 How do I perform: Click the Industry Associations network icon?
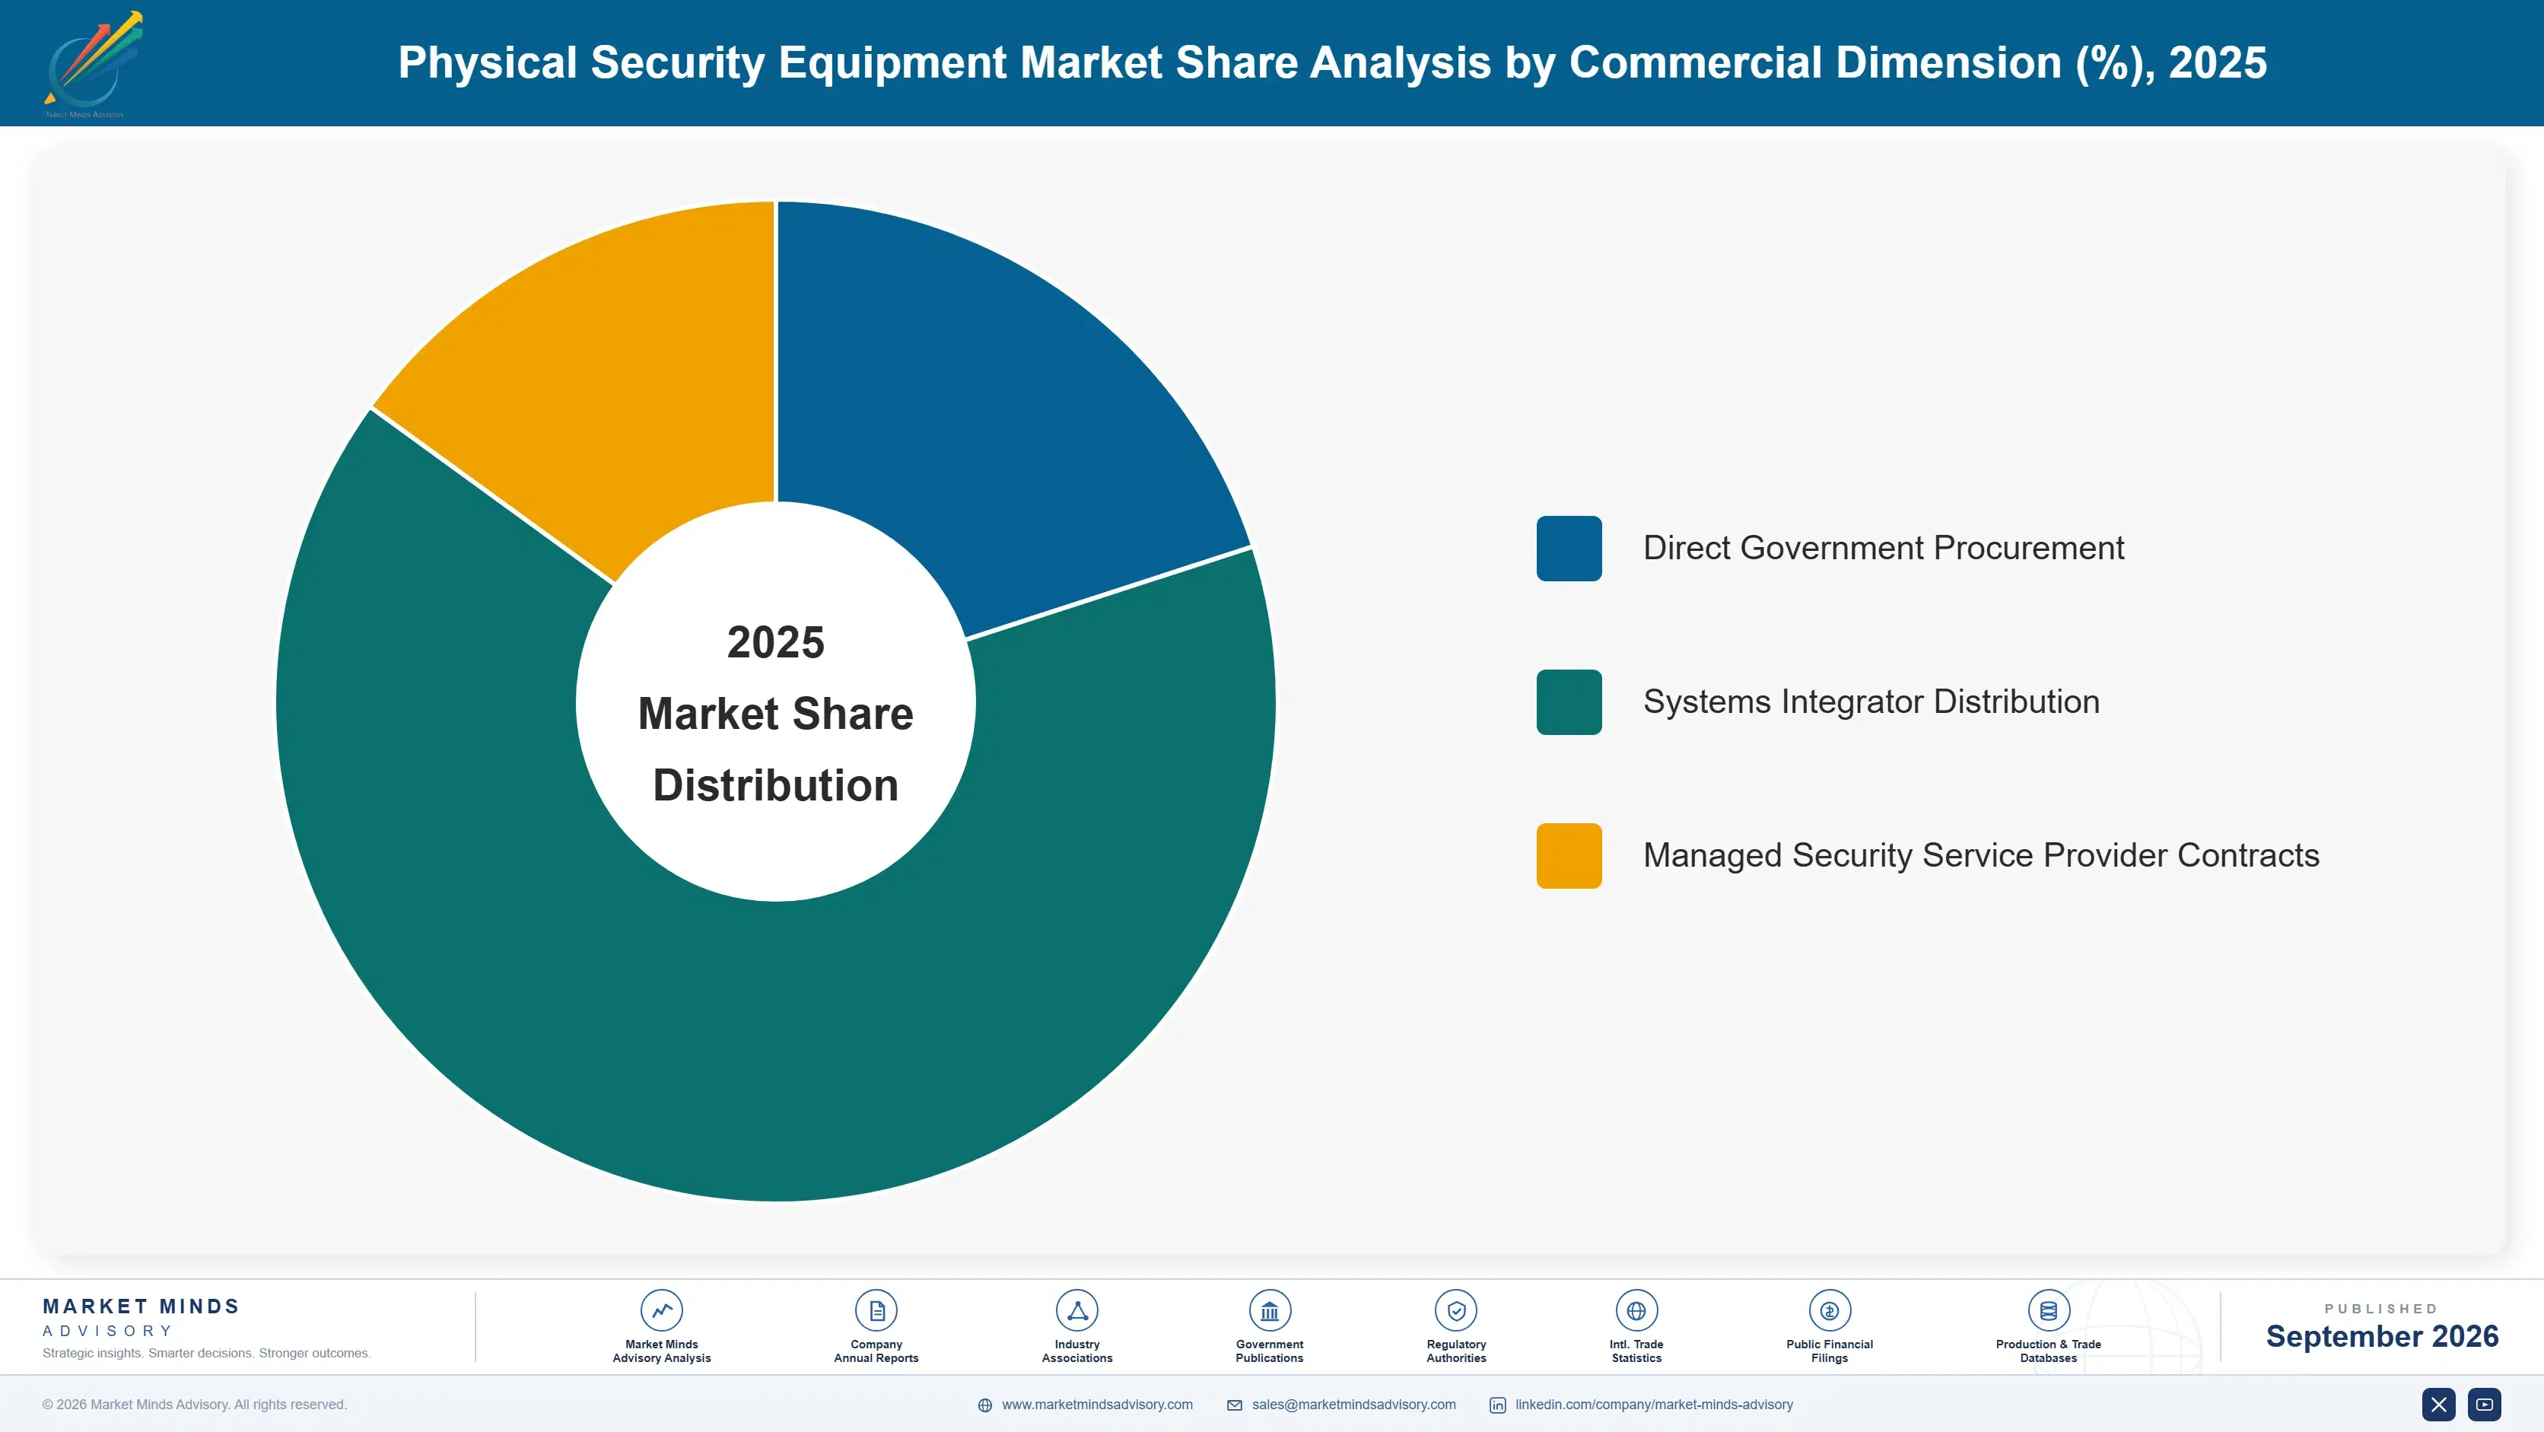[1076, 1310]
